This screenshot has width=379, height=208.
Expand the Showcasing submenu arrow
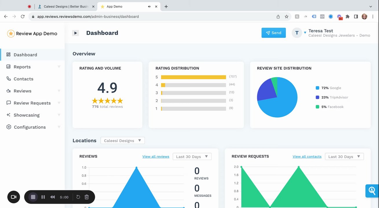pyautogui.click(x=59, y=115)
